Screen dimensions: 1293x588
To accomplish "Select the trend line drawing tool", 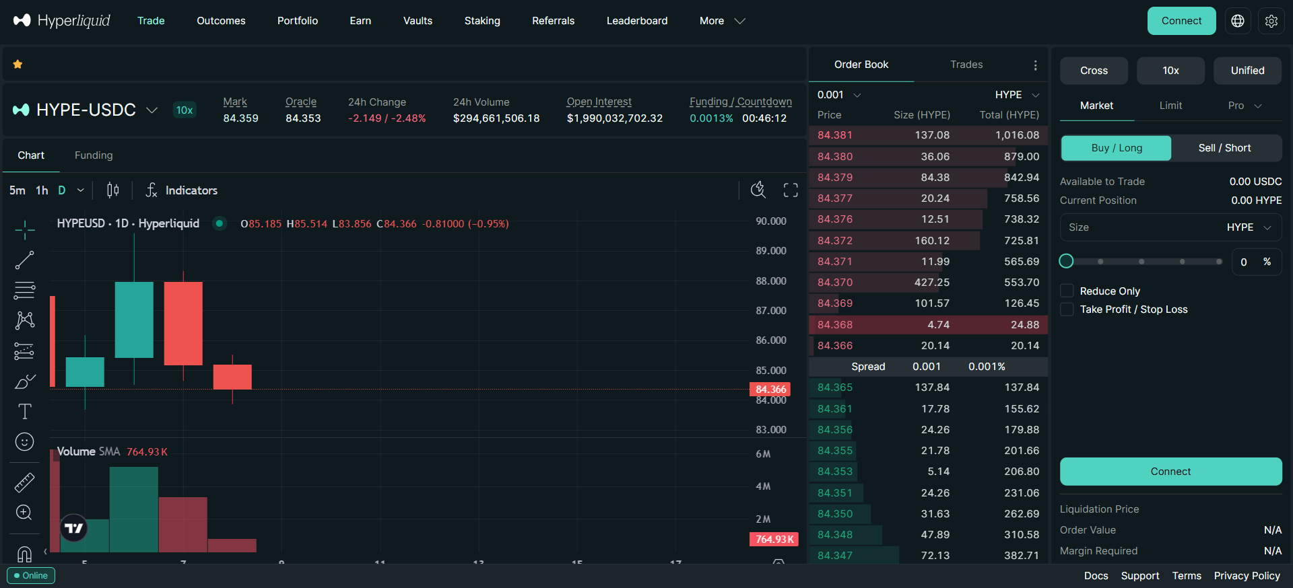I will tap(25, 260).
